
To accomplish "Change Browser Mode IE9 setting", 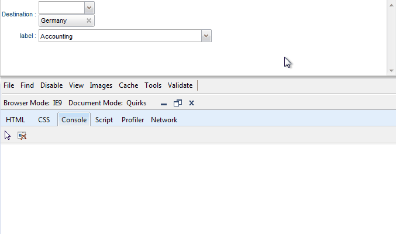I will pos(33,103).
